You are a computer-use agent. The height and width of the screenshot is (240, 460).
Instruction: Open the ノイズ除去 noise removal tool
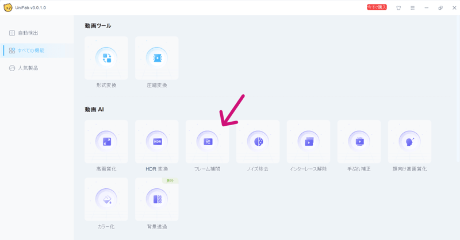click(x=258, y=142)
